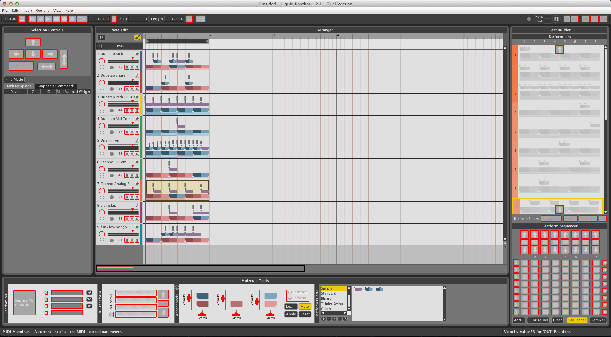Image resolution: width=611 pixels, height=337 pixels.
Task: Click the Reset button in Accent Mods
Action: (305, 314)
